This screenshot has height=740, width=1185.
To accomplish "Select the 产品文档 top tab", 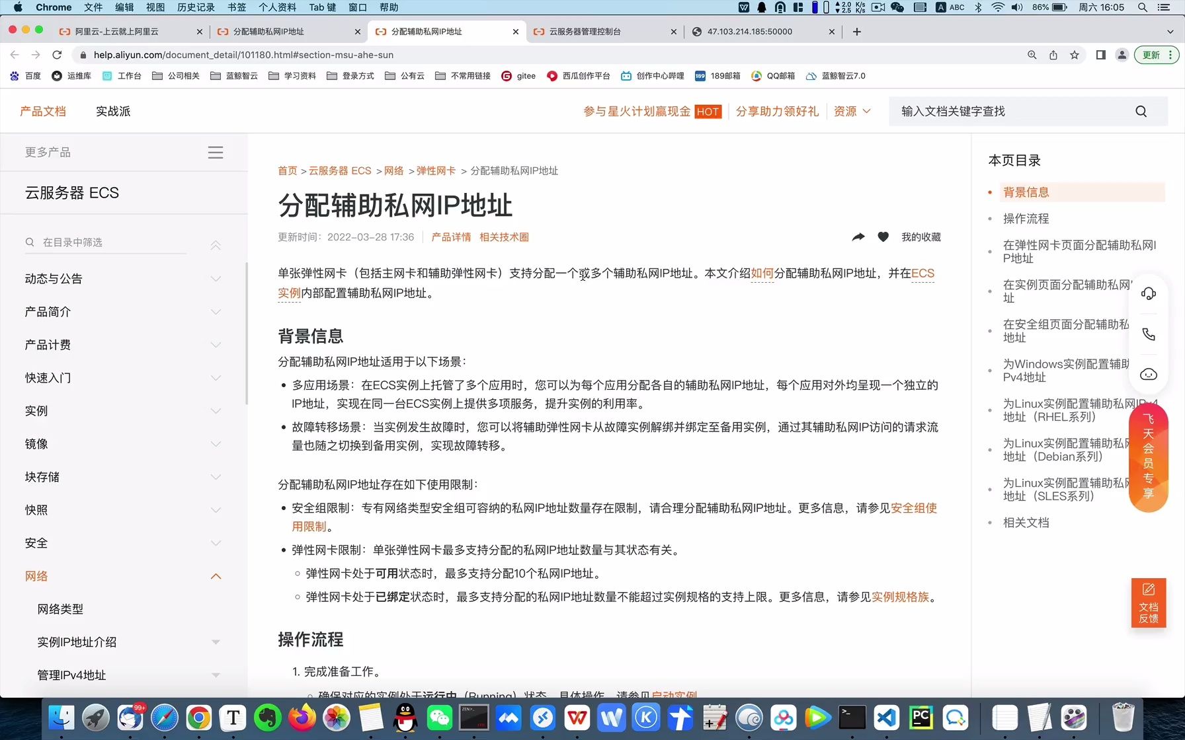I will tap(43, 111).
